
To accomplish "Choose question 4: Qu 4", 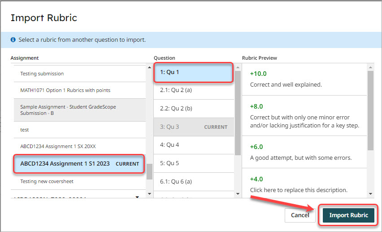I will (x=193, y=145).
